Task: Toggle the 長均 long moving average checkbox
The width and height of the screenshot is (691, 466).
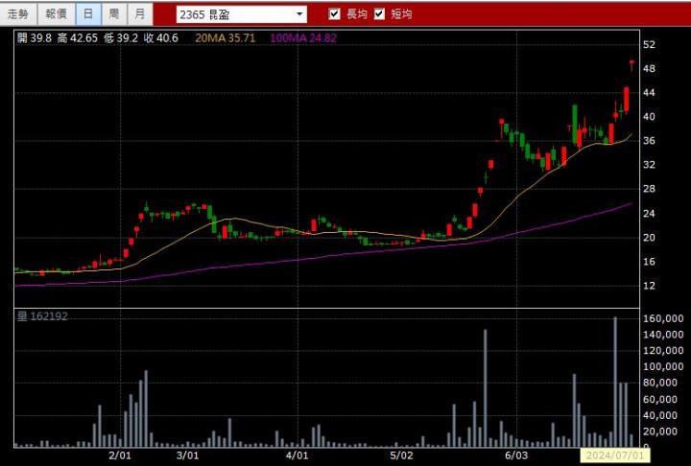Action: click(x=334, y=14)
